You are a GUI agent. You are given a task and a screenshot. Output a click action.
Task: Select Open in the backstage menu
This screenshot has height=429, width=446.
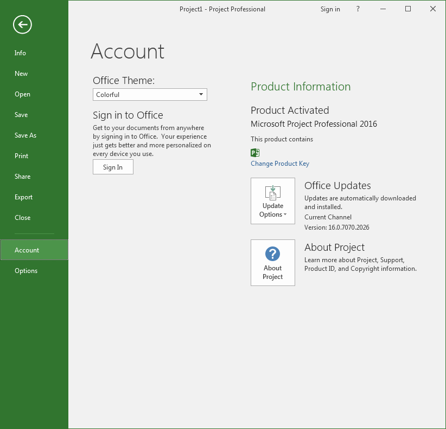34,94
